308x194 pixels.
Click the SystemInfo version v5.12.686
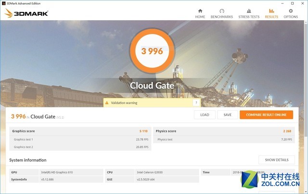(x=47, y=180)
